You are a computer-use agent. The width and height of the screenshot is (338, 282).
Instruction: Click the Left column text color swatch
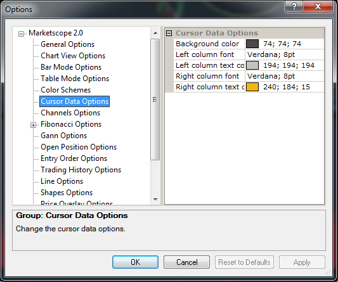(252, 65)
